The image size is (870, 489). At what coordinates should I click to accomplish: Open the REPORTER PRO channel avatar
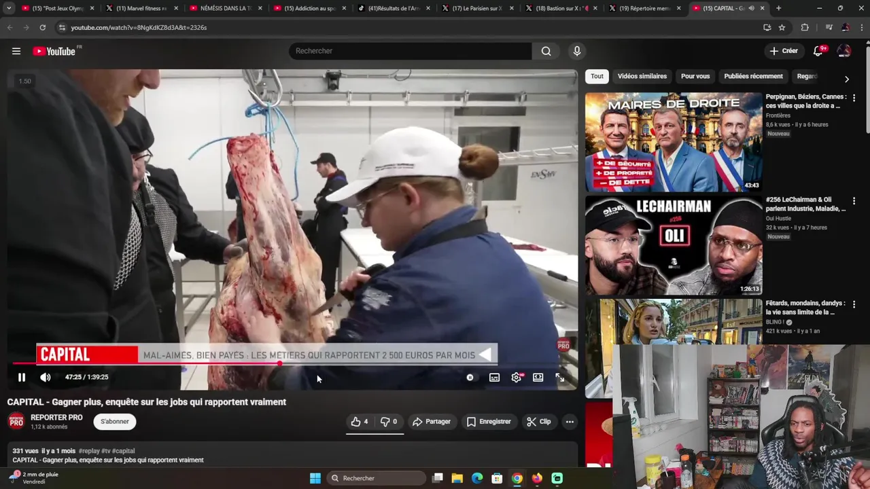tap(16, 422)
